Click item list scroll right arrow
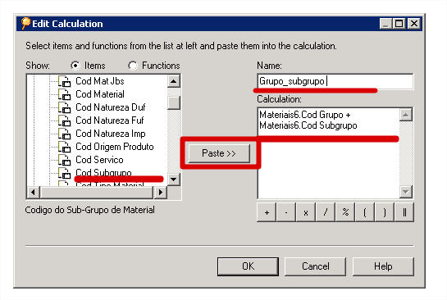 pos(161,193)
